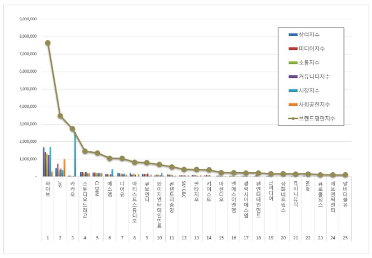Screen dimensions: 372x258
Task: Click the 참여지수 blue legend swatch
Action: (293, 35)
